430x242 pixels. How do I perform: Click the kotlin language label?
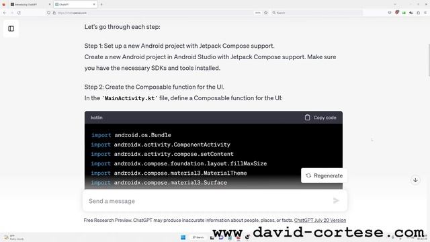click(x=97, y=118)
